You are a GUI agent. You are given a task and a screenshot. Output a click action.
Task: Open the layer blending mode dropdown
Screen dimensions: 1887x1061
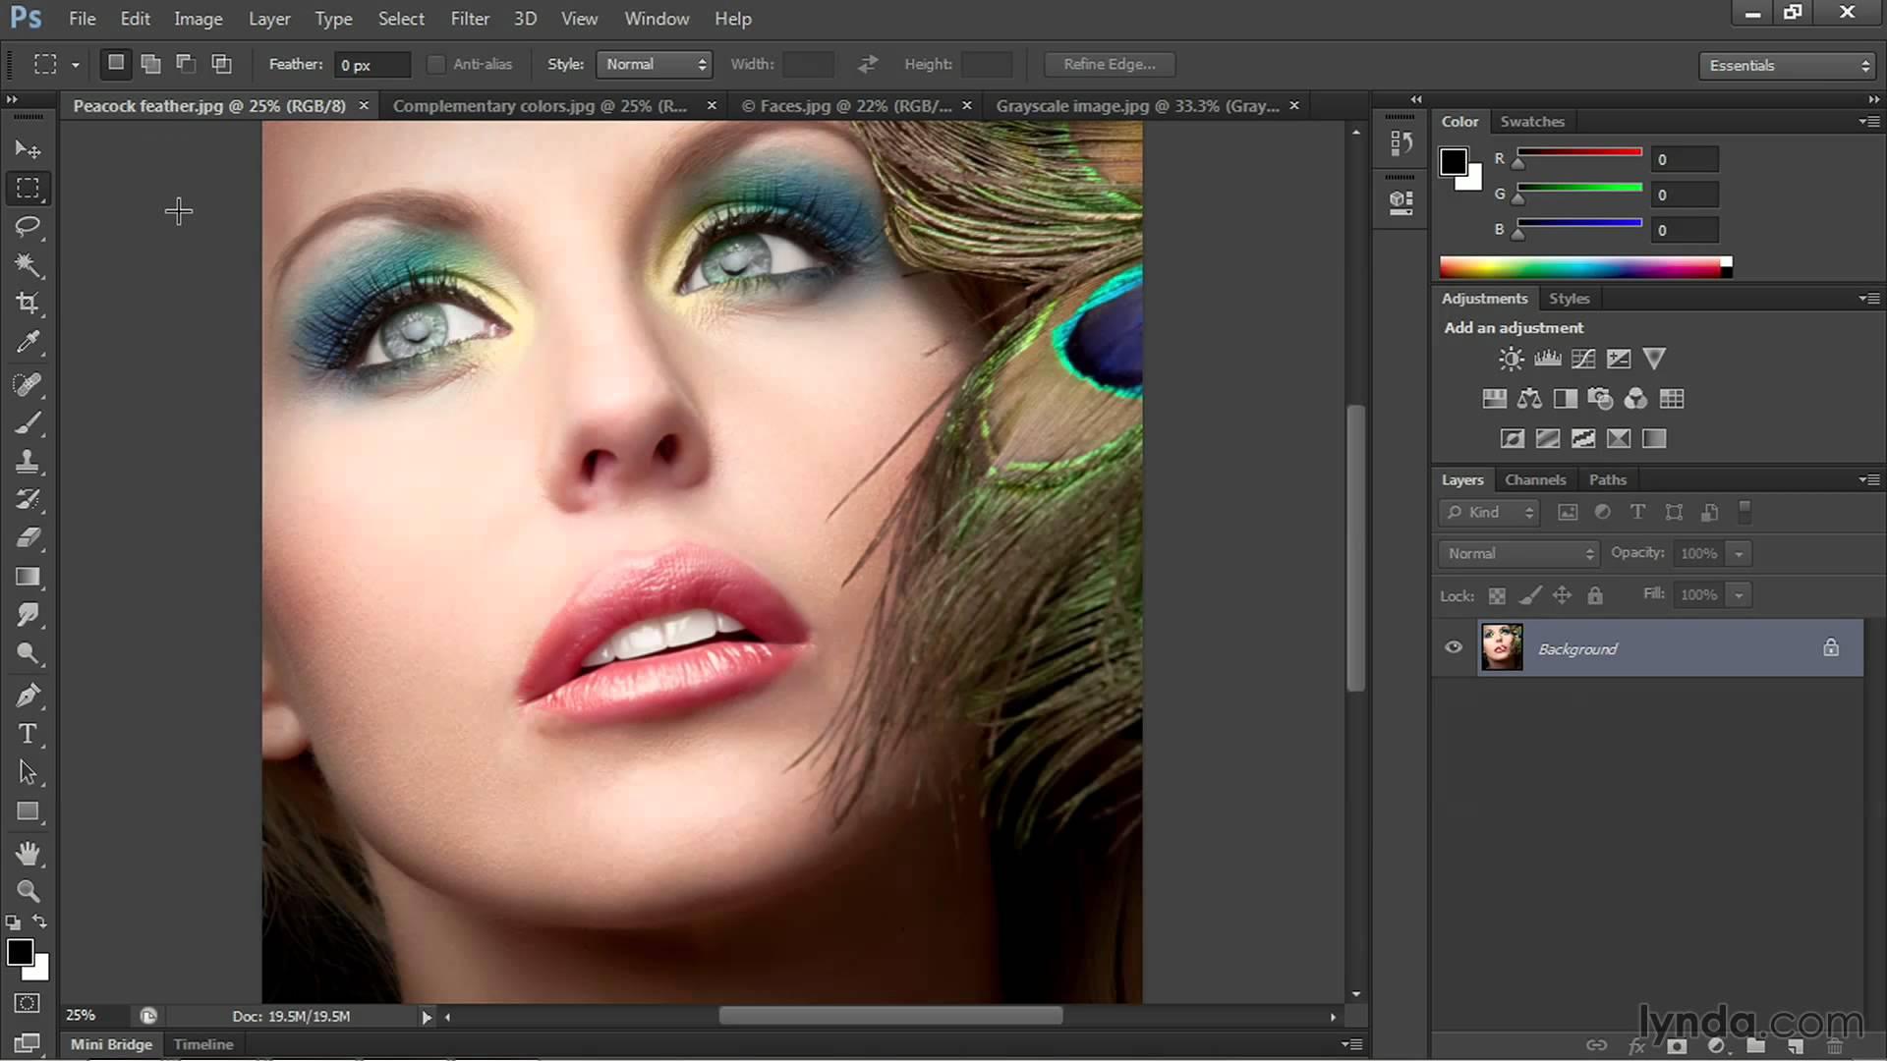(x=1517, y=553)
